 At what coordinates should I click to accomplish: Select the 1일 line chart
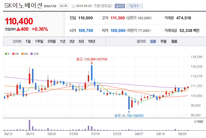tap(28, 41)
